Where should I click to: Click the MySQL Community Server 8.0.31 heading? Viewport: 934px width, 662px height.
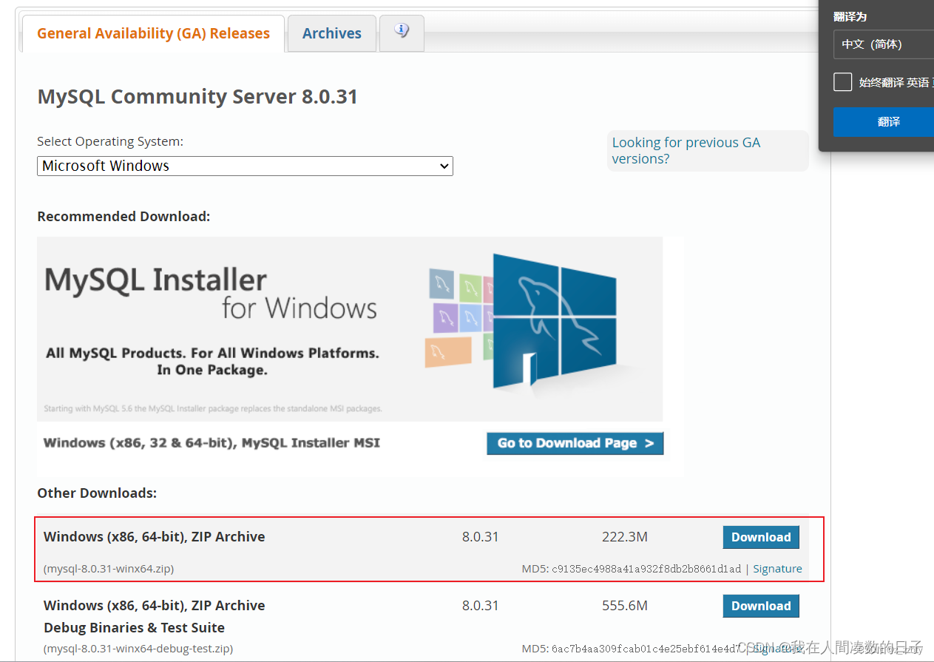pyautogui.click(x=197, y=97)
